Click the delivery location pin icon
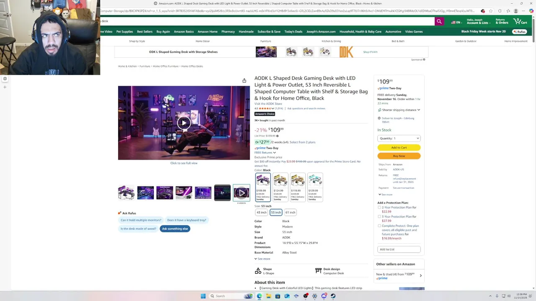The height and width of the screenshot is (301, 536). point(379,118)
